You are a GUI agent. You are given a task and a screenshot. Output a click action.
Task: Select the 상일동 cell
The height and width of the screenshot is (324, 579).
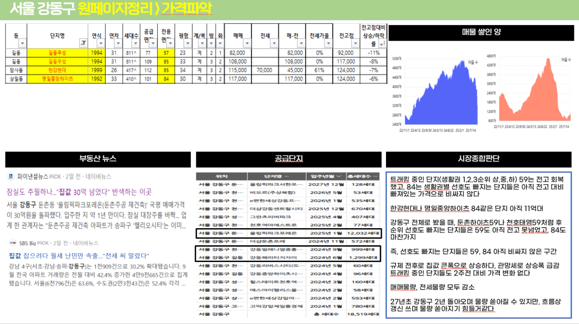(x=16, y=79)
